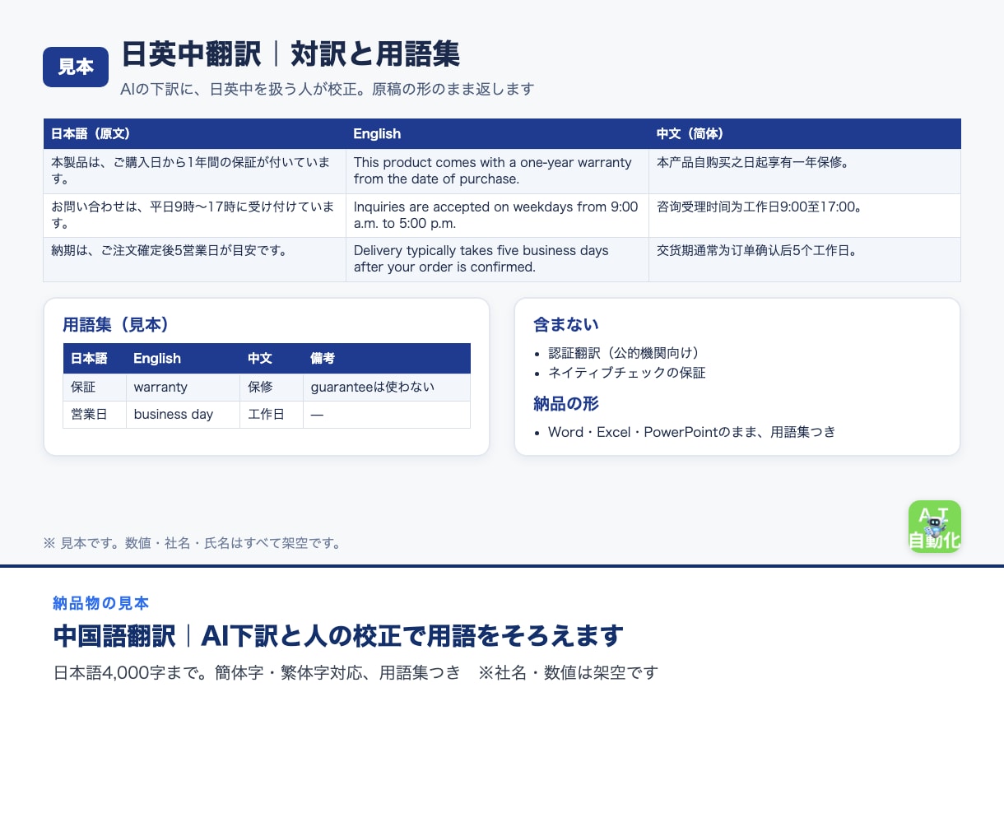This screenshot has width=1004, height=836.
Task: Select the cell 咨询受理时间为工作日9:00至17:00。
Action: [x=804, y=216]
